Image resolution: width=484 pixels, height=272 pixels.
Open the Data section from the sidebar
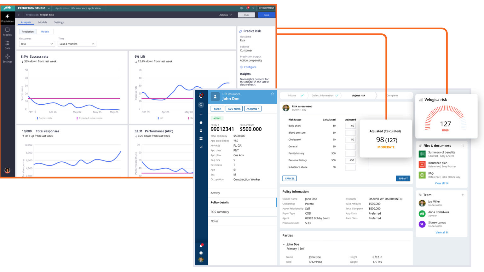(x=7, y=44)
